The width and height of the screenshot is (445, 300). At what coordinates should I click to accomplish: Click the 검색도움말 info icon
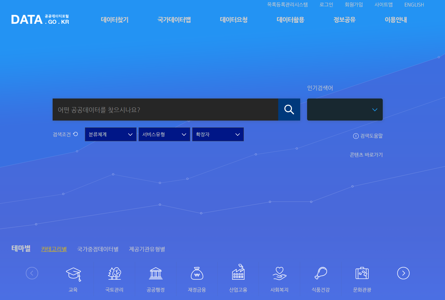[x=356, y=136]
